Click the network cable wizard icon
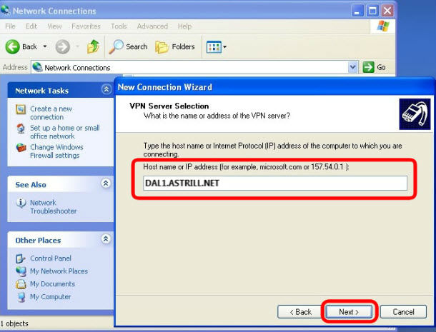Viewport: 436px width, 332px height. pos(415,114)
